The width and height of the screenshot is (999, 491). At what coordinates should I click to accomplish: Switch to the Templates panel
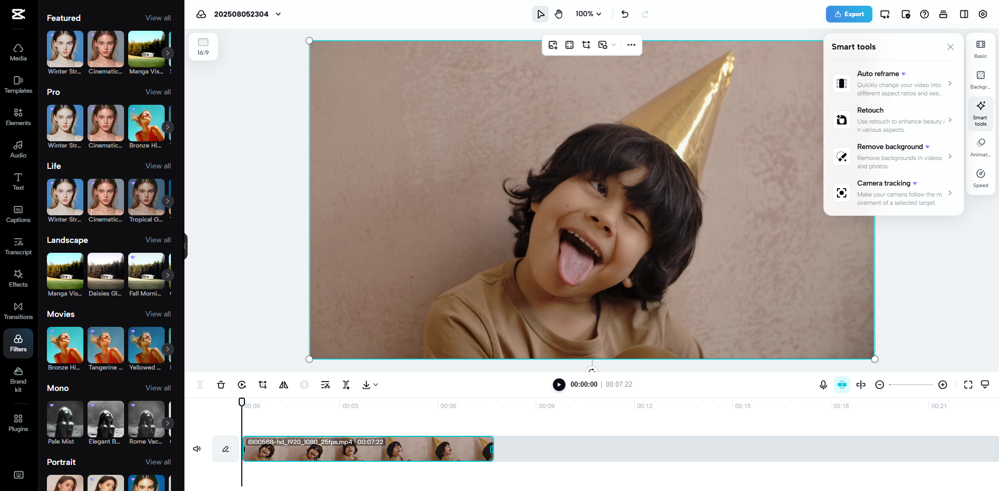pyautogui.click(x=18, y=84)
